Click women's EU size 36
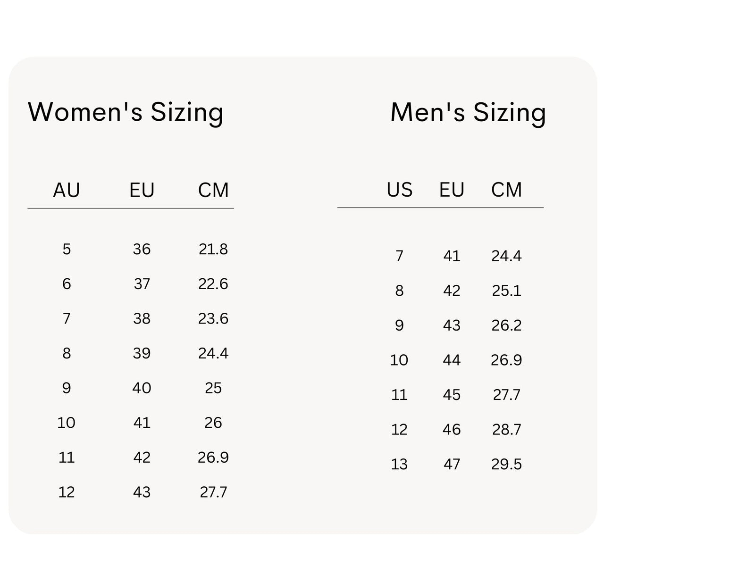755x566 pixels. (x=142, y=249)
